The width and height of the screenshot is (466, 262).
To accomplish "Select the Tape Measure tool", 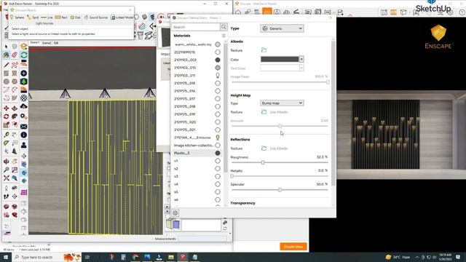I will [7, 135].
